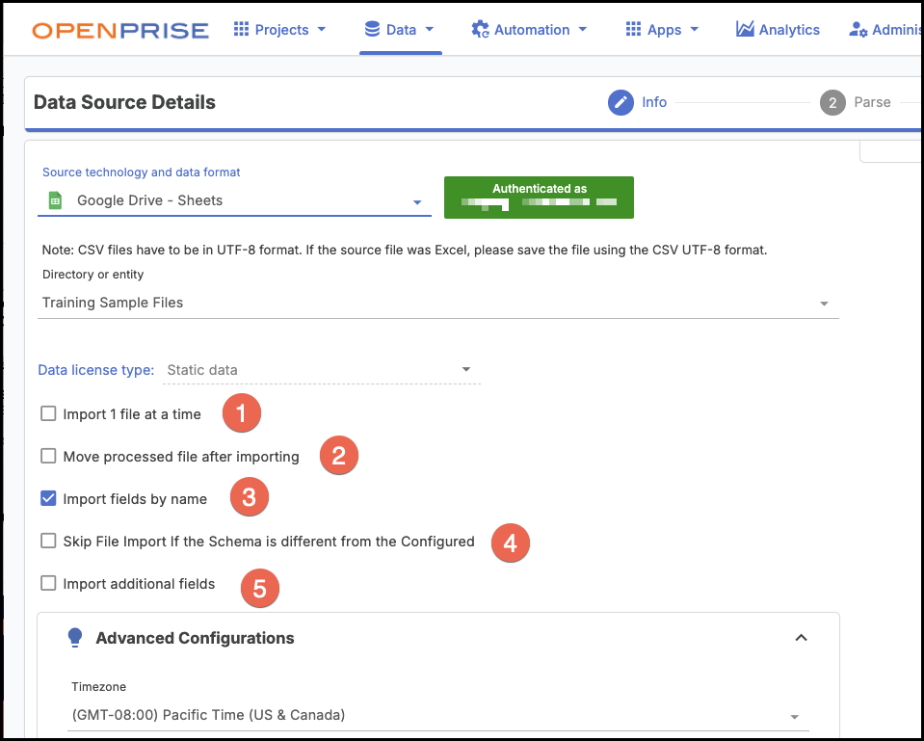Open the Directory or entity dropdown

pos(437,303)
